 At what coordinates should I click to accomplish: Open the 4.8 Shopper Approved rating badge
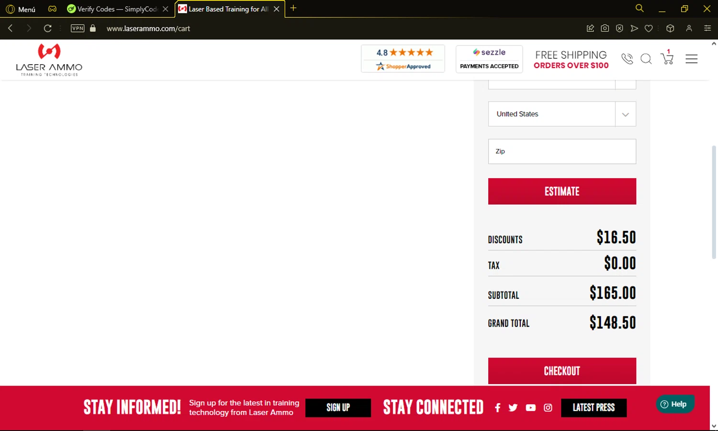click(x=403, y=59)
